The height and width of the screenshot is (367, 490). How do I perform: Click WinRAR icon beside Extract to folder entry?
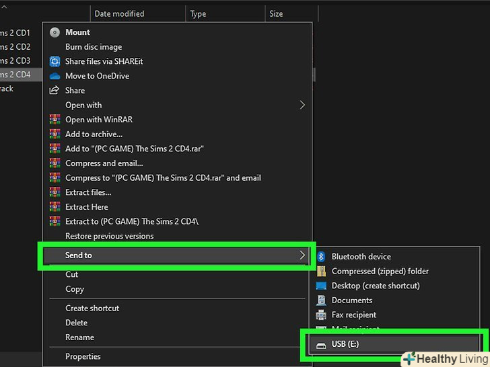click(55, 222)
